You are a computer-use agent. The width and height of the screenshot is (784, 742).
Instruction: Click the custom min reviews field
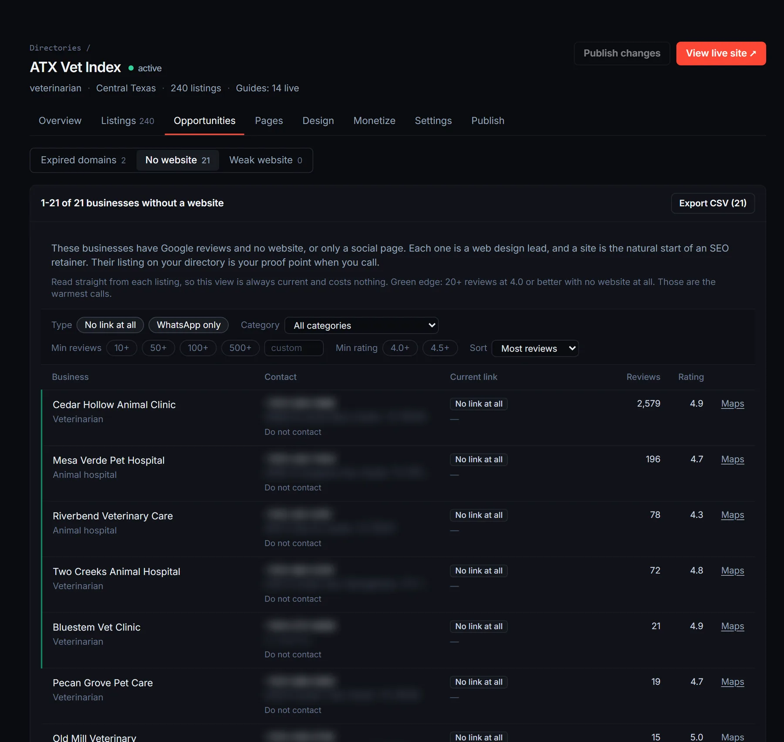tap(294, 348)
